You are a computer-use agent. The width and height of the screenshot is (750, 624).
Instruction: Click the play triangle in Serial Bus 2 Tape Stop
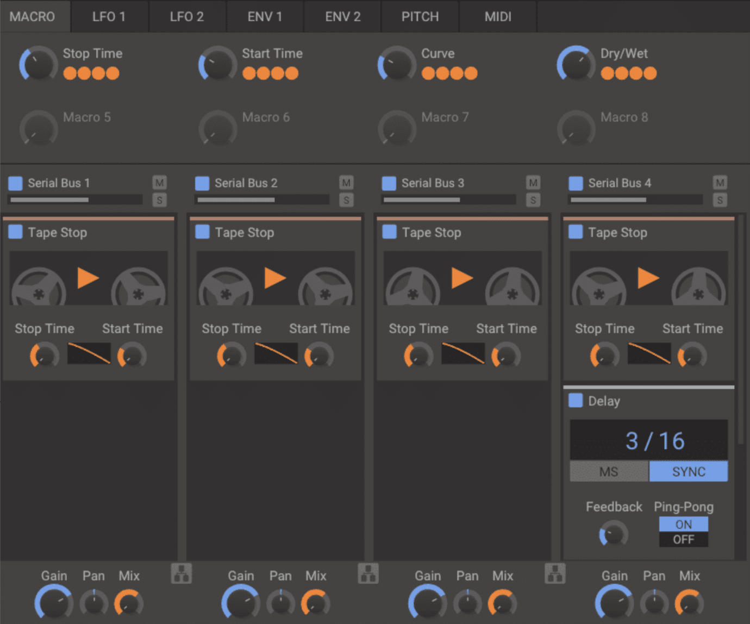coord(275,278)
